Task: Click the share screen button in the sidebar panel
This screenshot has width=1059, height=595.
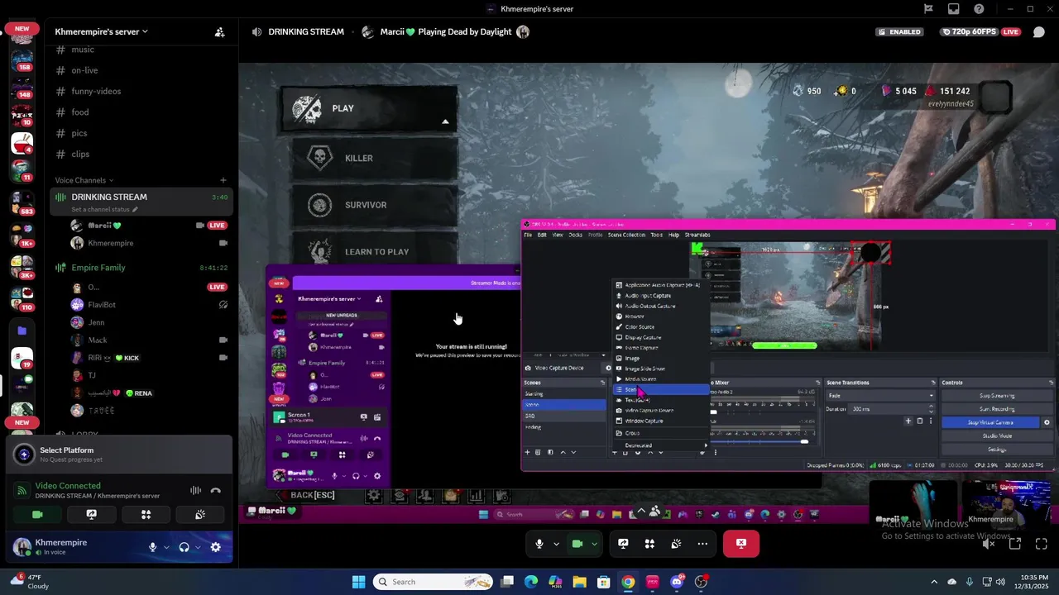Action: click(92, 514)
